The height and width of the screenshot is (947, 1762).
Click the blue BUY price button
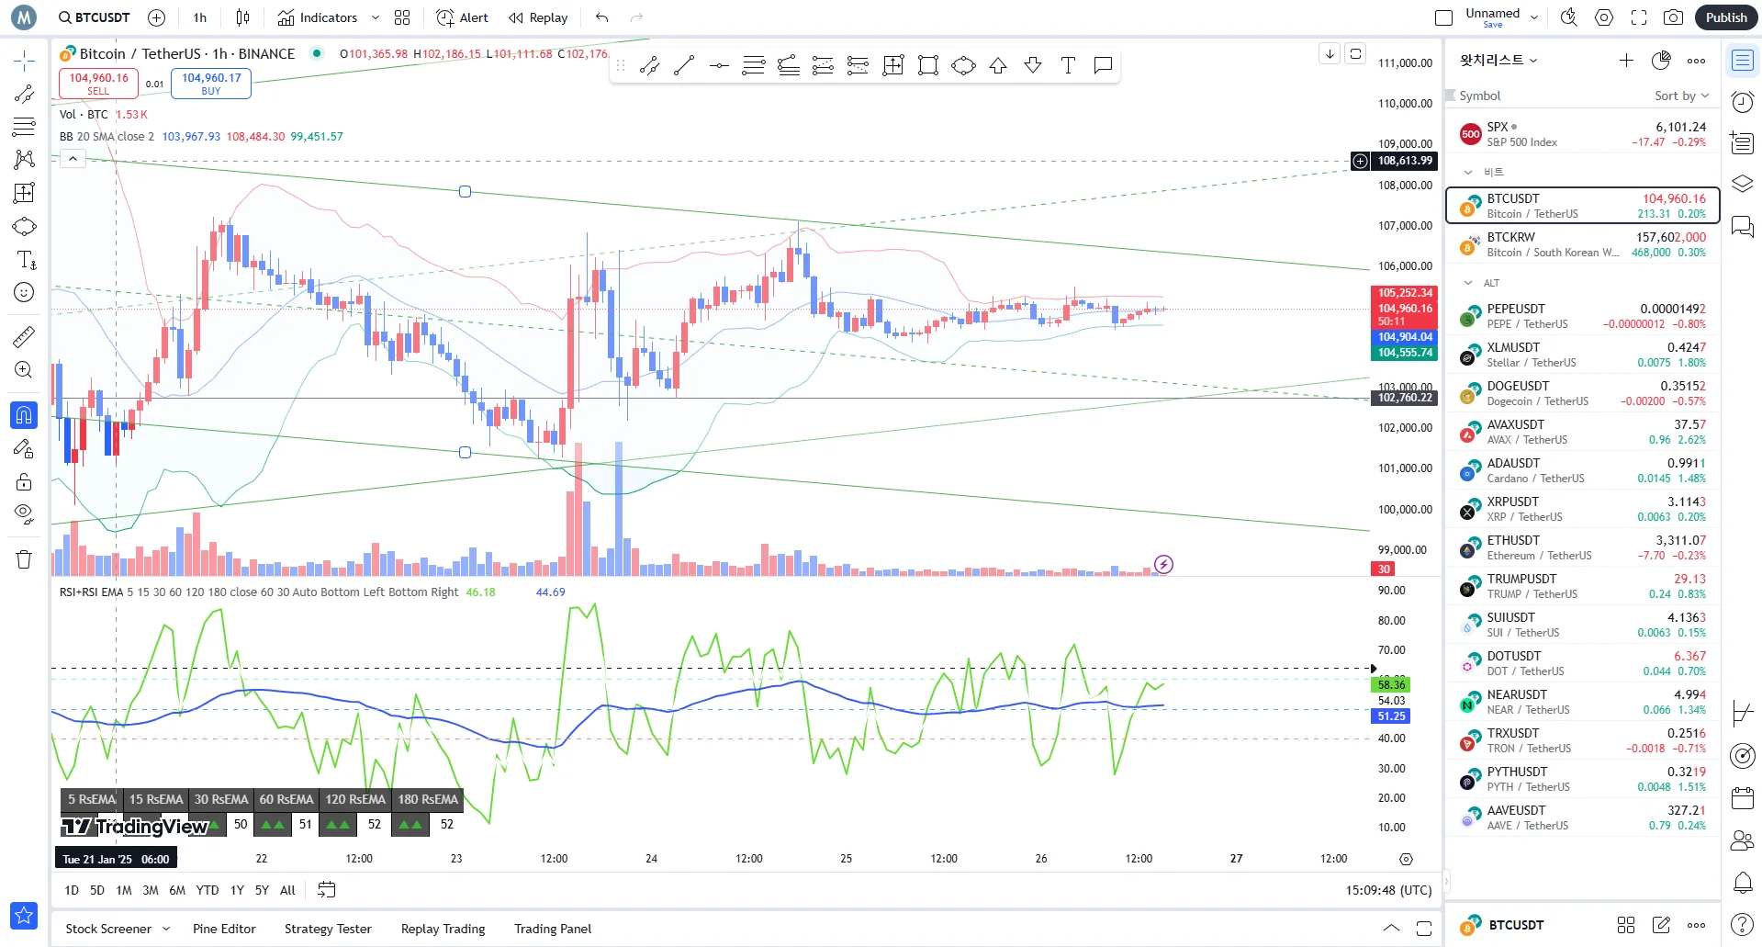pyautogui.click(x=211, y=84)
